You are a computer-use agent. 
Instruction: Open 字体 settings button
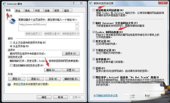(x=53, y=79)
